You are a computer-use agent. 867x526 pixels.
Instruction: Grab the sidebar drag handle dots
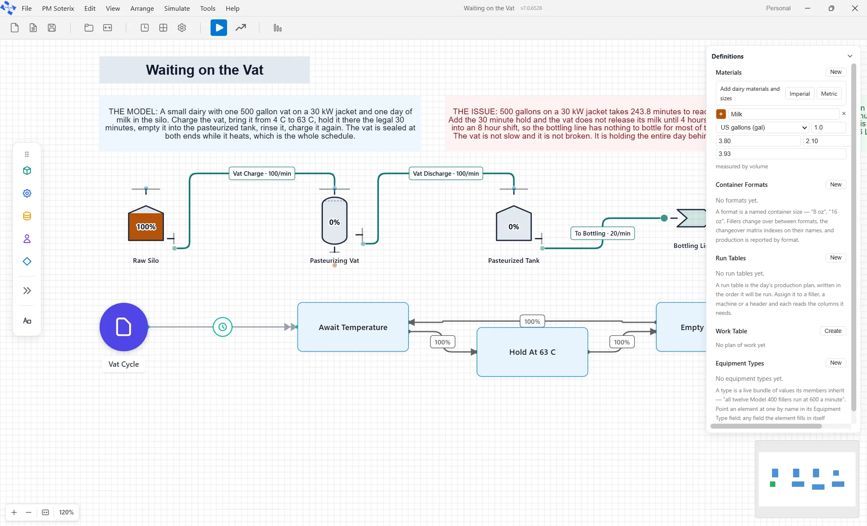[27, 154]
